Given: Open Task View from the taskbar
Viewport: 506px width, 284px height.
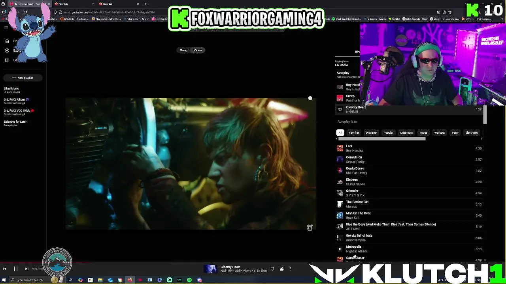Looking at the screenshot, I should pos(70,280).
